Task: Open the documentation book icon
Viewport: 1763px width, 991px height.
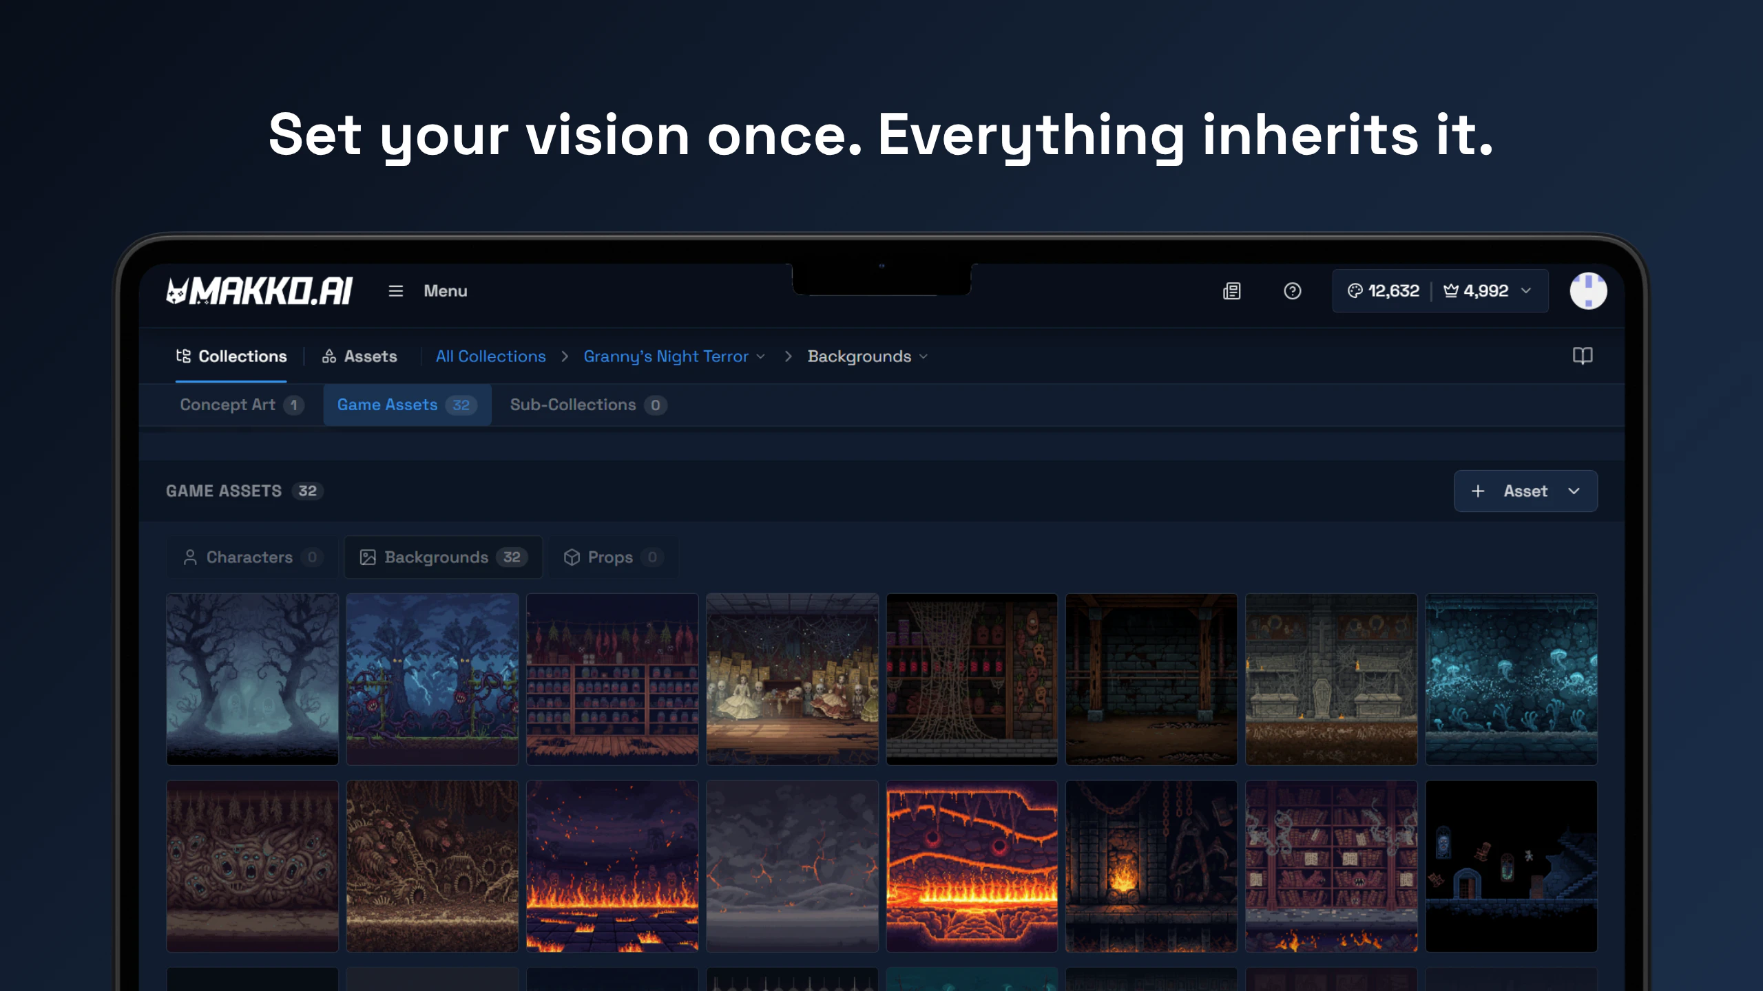Action: click(1582, 356)
